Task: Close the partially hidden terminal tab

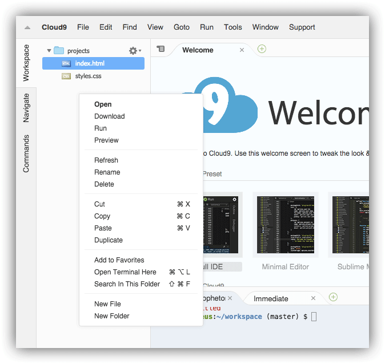Action: tap(230, 298)
